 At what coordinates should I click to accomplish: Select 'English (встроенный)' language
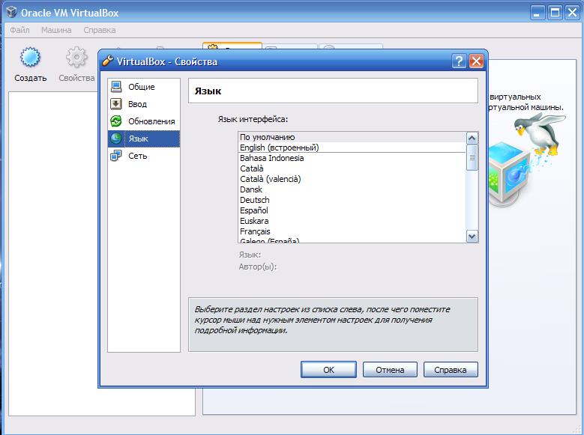(352, 147)
